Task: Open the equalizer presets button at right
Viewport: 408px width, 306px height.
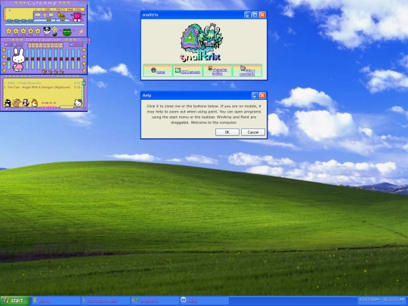Action: click(x=76, y=45)
